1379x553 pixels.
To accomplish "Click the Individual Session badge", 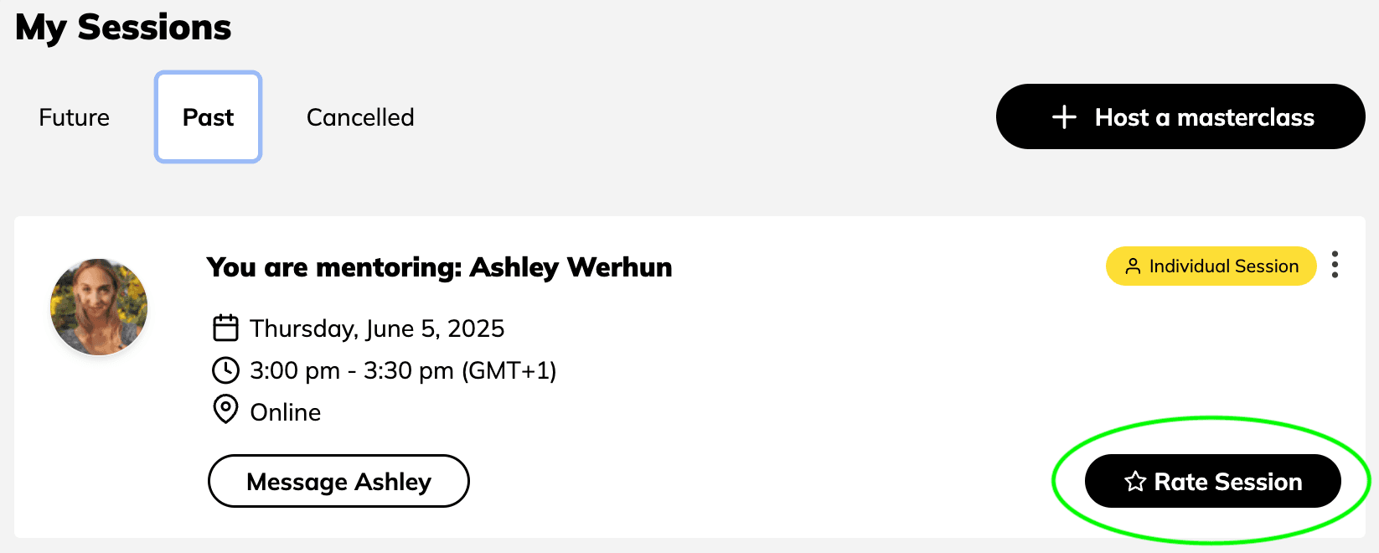I will click(1211, 266).
